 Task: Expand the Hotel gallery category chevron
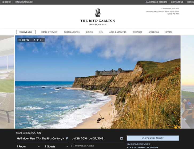click(x=42, y=40)
